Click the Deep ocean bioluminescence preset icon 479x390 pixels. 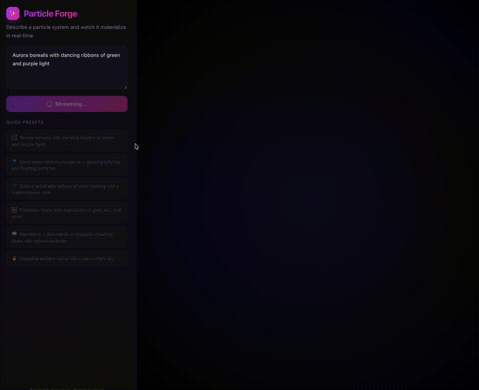point(14,161)
